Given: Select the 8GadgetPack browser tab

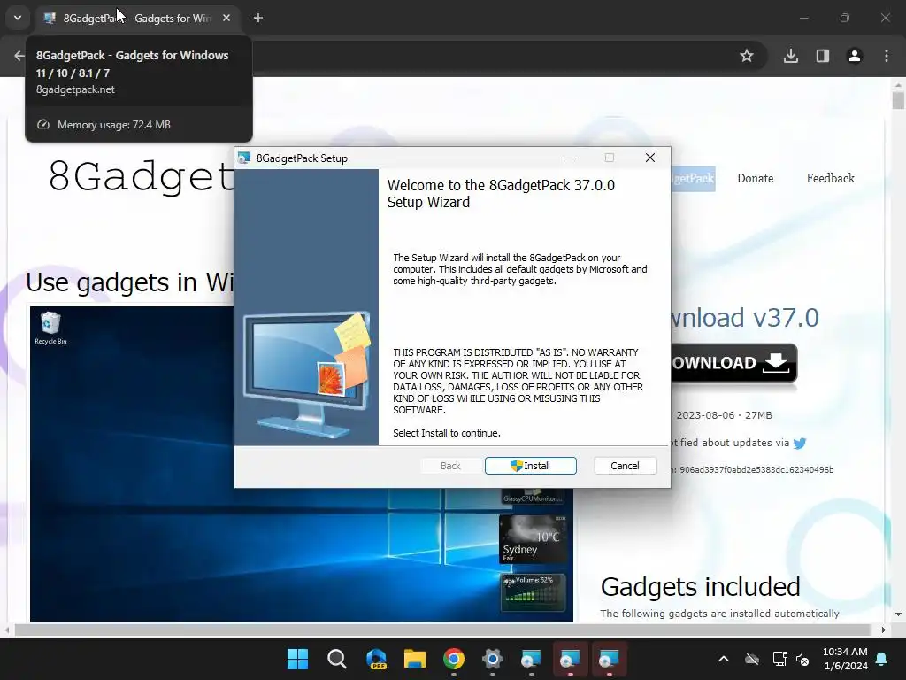Looking at the screenshot, I should pyautogui.click(x=137, y=18).
